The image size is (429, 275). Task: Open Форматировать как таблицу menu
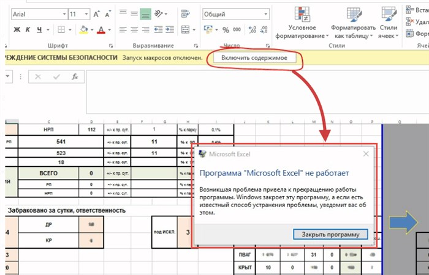(353, 23)
